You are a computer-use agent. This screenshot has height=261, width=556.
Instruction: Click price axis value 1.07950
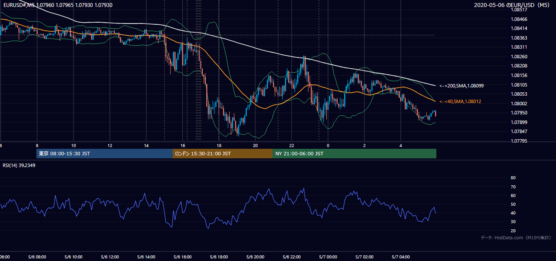(x=519, y=113)
